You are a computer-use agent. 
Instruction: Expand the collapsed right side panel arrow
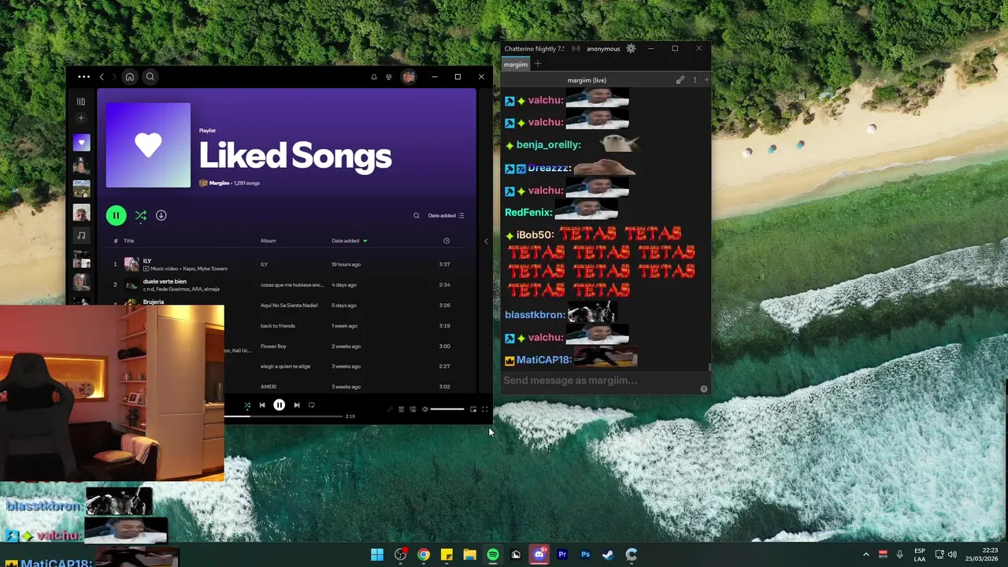[486, 241]
